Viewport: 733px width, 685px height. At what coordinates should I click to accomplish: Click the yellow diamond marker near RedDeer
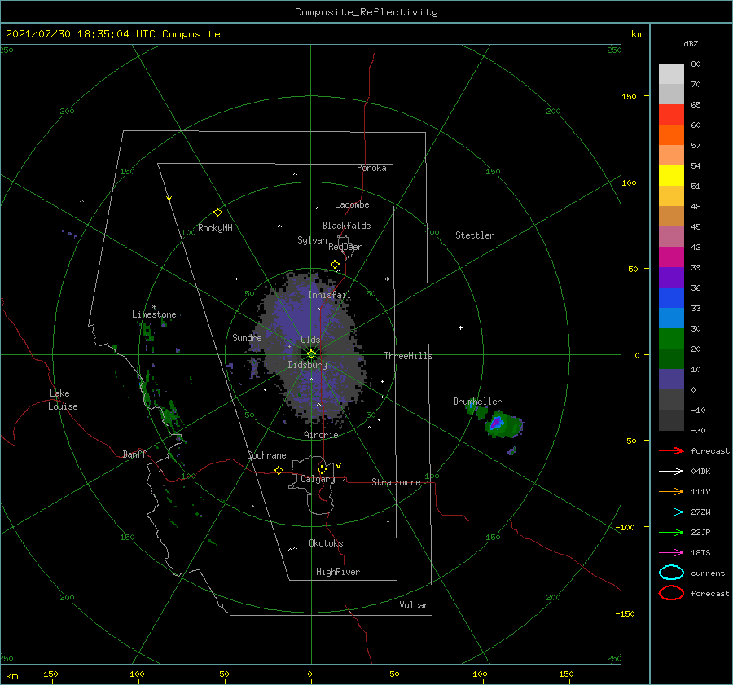point(336,265)
